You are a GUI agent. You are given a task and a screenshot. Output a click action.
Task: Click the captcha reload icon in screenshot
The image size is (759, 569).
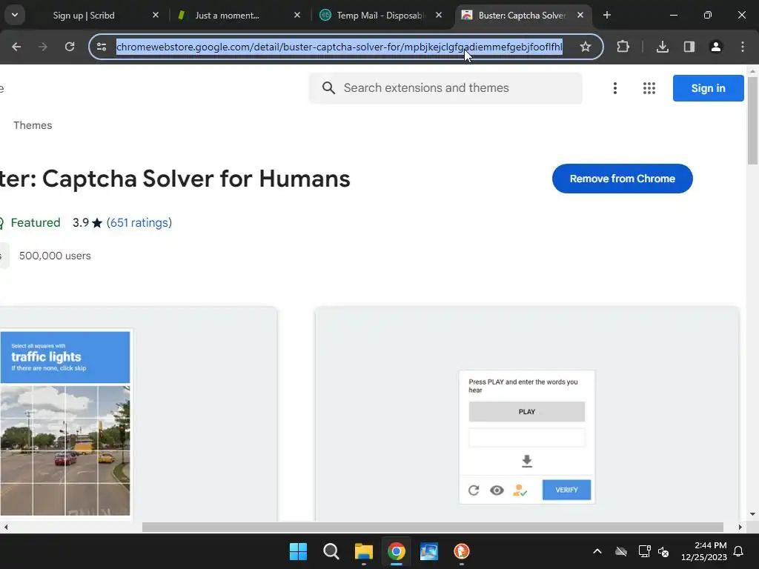pos(474,490)
